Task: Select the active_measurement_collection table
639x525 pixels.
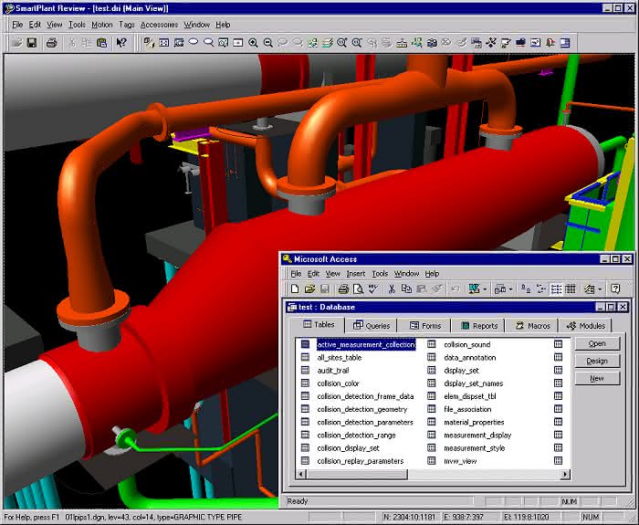Action: [366, 344]
